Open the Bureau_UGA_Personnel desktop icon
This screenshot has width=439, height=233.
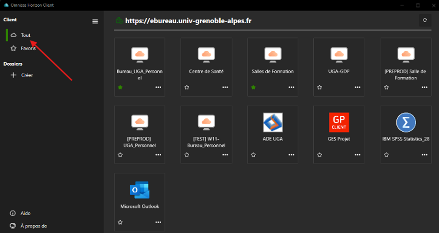point(140,55)
